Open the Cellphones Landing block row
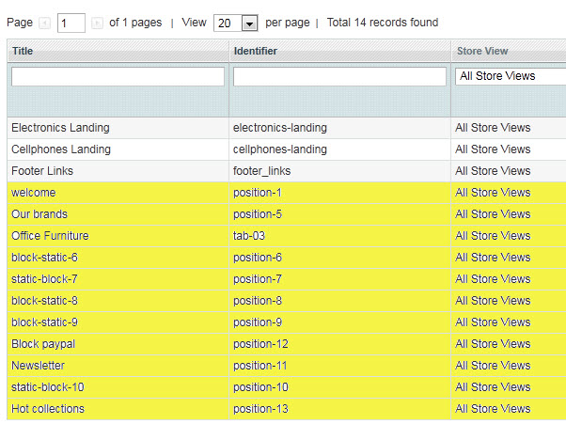Screen dimensions: 566x424 point(287,149)
